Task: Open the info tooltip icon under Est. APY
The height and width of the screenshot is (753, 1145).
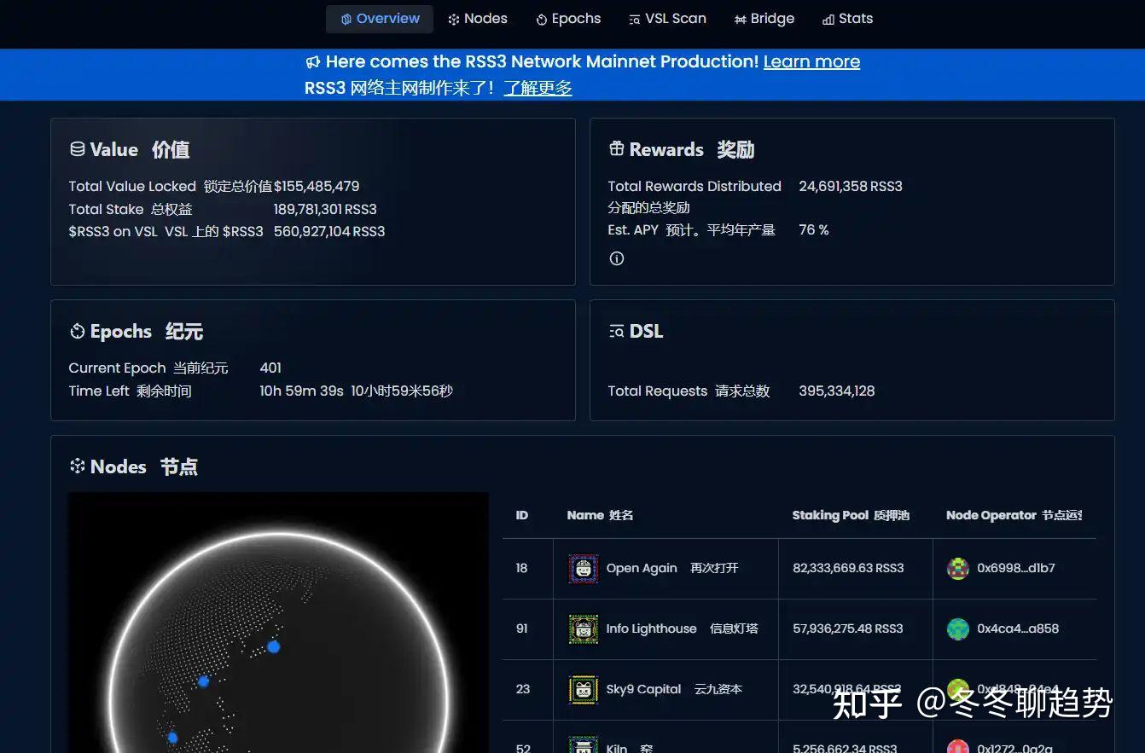Action: pyautogui.click(x=616, y=258)
